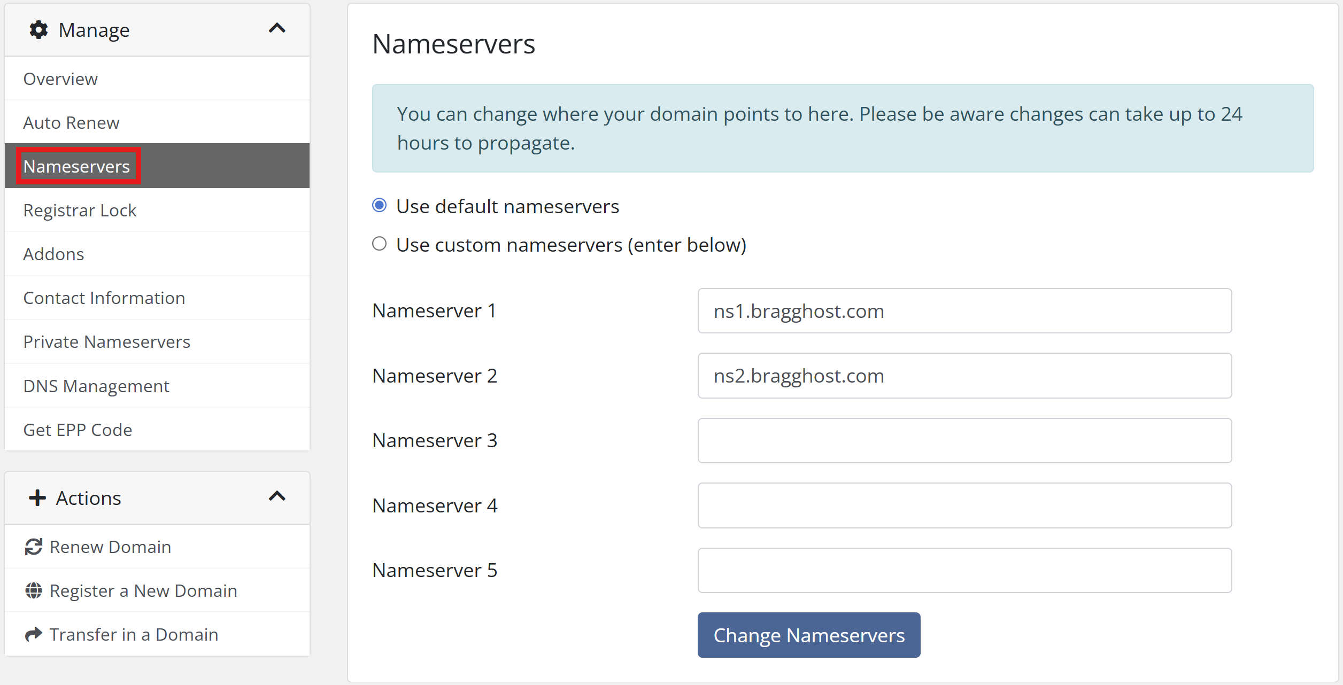Click the Transfer in a Domain arrow icon
This screenshot has width=1343, height=685.
pyautogui.click(x=34, y=634)
